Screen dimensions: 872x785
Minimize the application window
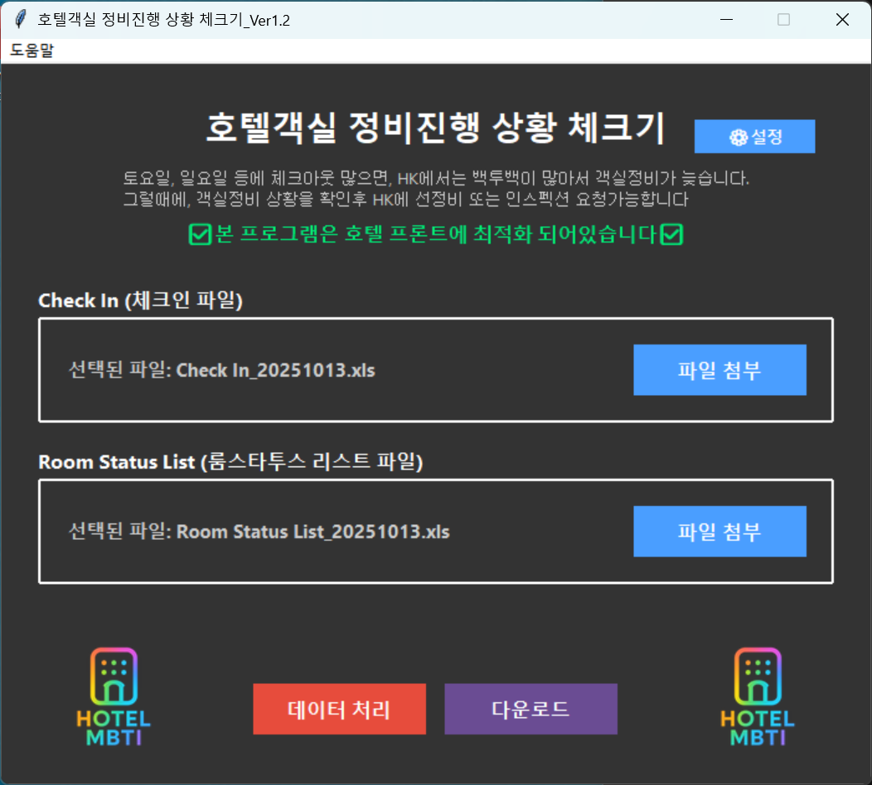pyautogui.click(x=726, y=20)
